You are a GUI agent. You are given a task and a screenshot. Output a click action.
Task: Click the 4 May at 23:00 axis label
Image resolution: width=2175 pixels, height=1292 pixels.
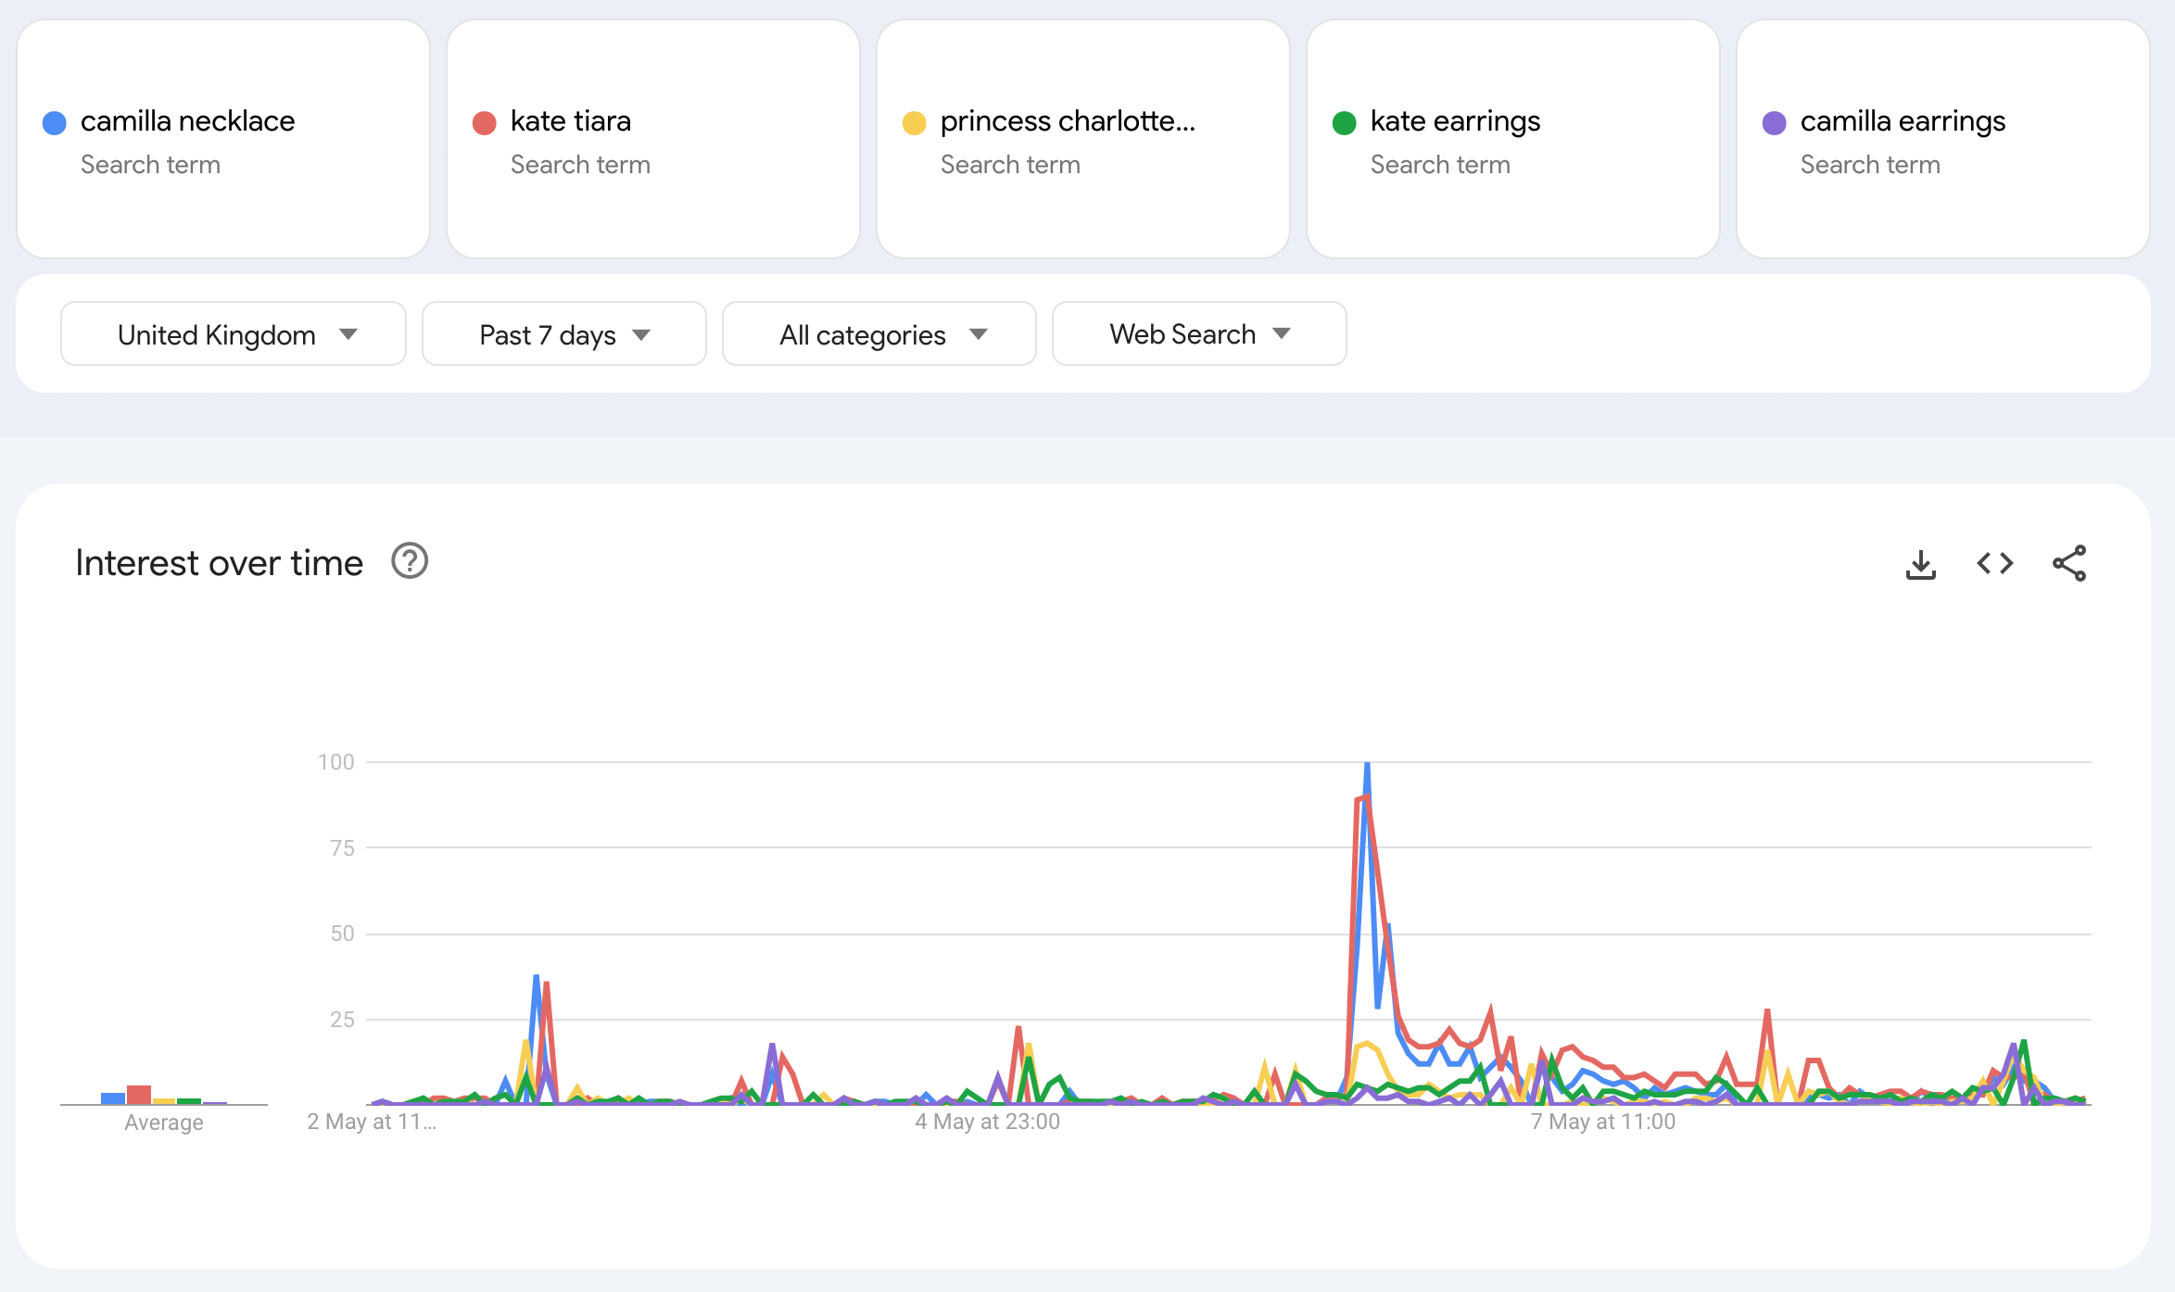pyautogui.click(x=988, y=1122)
